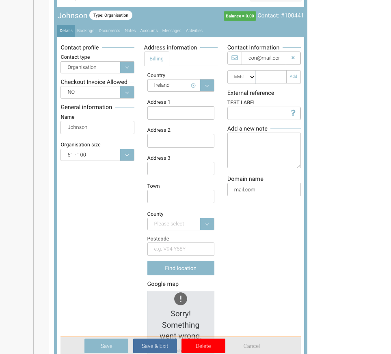Viewport: 391px width, 354px height.
Task: Open the County select dropdown
Action: [x=207, y=224]
